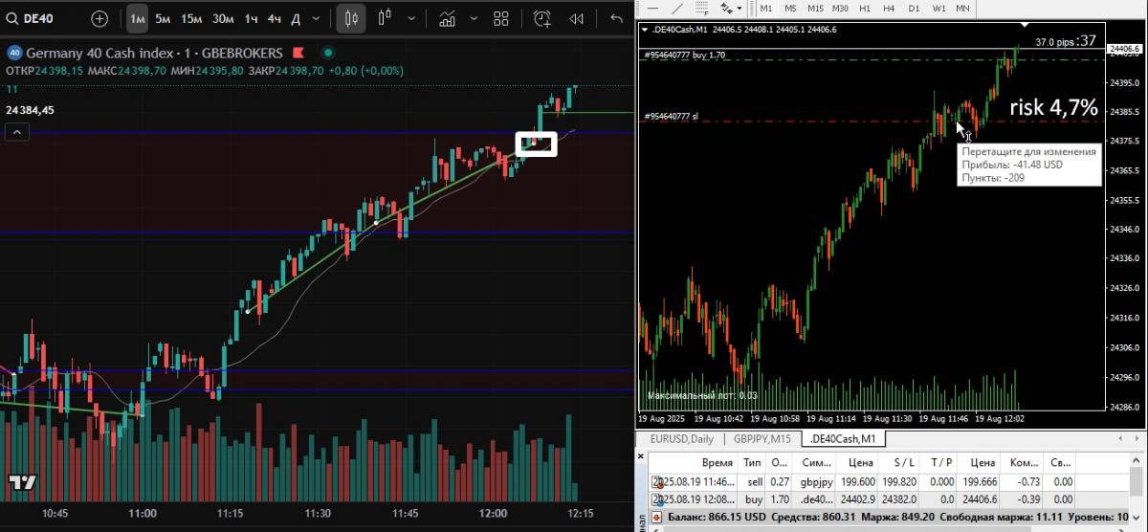Click the undo arrow icon
This screenshot has height=532, width=1148.
click(x=616, y=18)
